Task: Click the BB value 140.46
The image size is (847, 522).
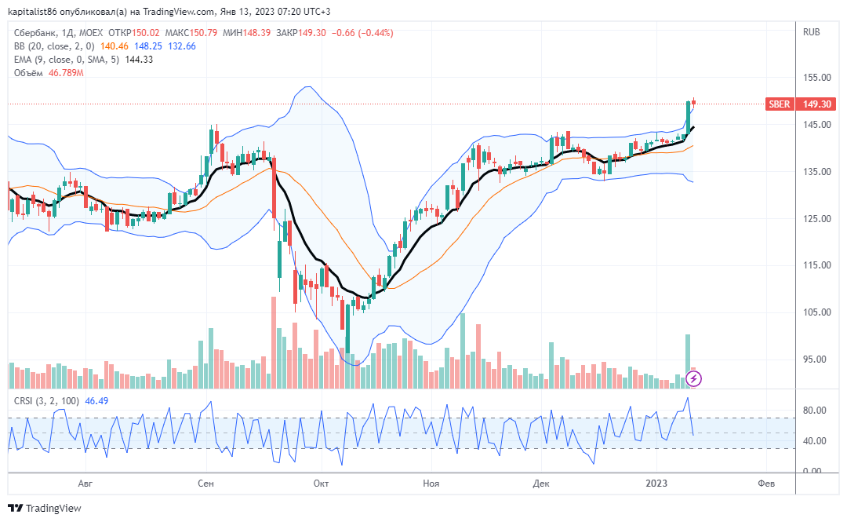Action: click(115, 46)
